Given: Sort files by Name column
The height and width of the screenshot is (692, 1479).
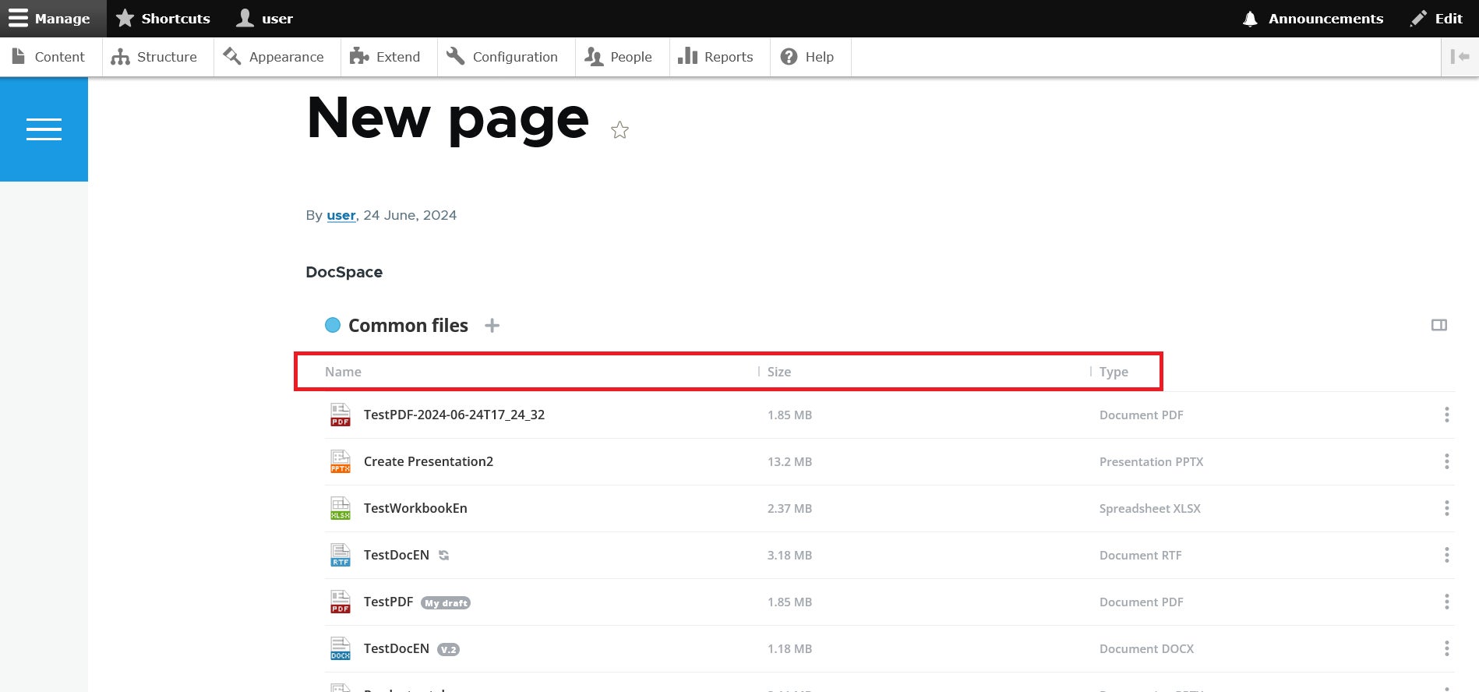Looking at the screenshot, I should tap(343, 372).
